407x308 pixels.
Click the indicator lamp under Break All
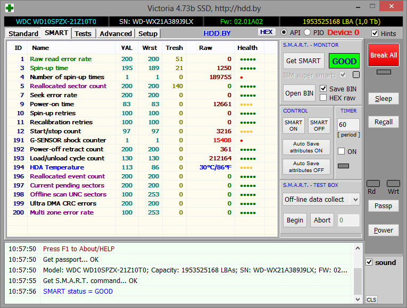[384, 72]
